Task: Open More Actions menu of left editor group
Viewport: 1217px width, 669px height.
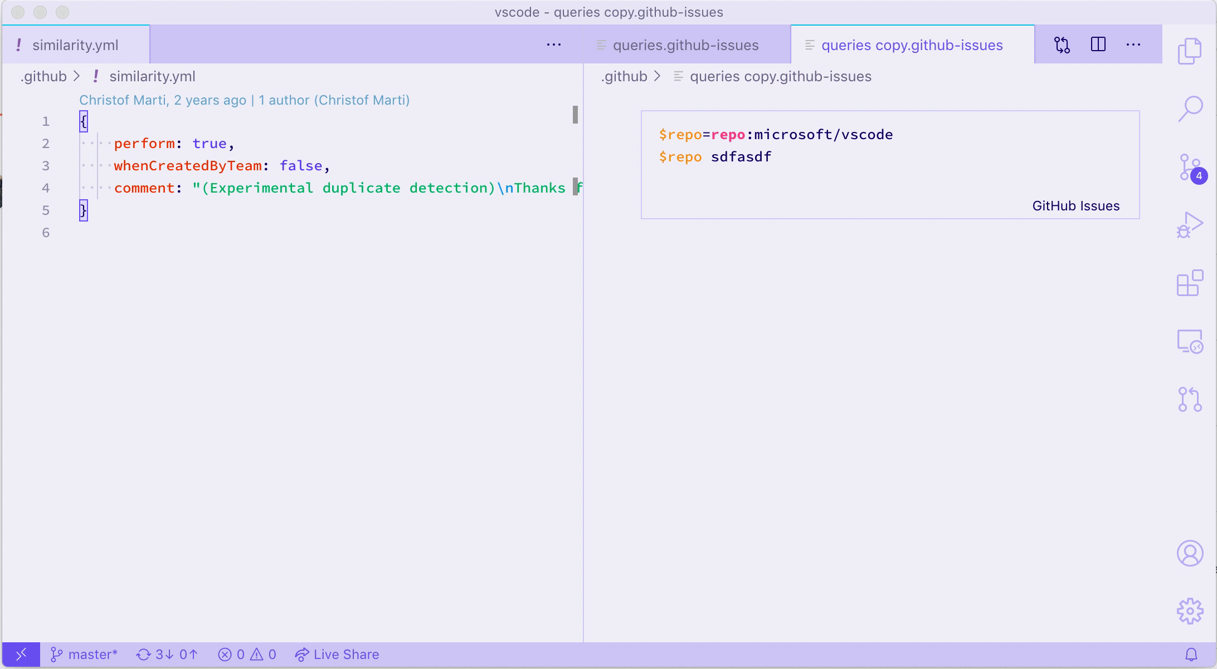Action: 553,45
